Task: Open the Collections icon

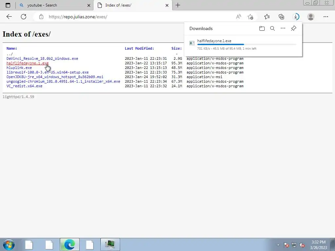Action: (x=281, y=17)
